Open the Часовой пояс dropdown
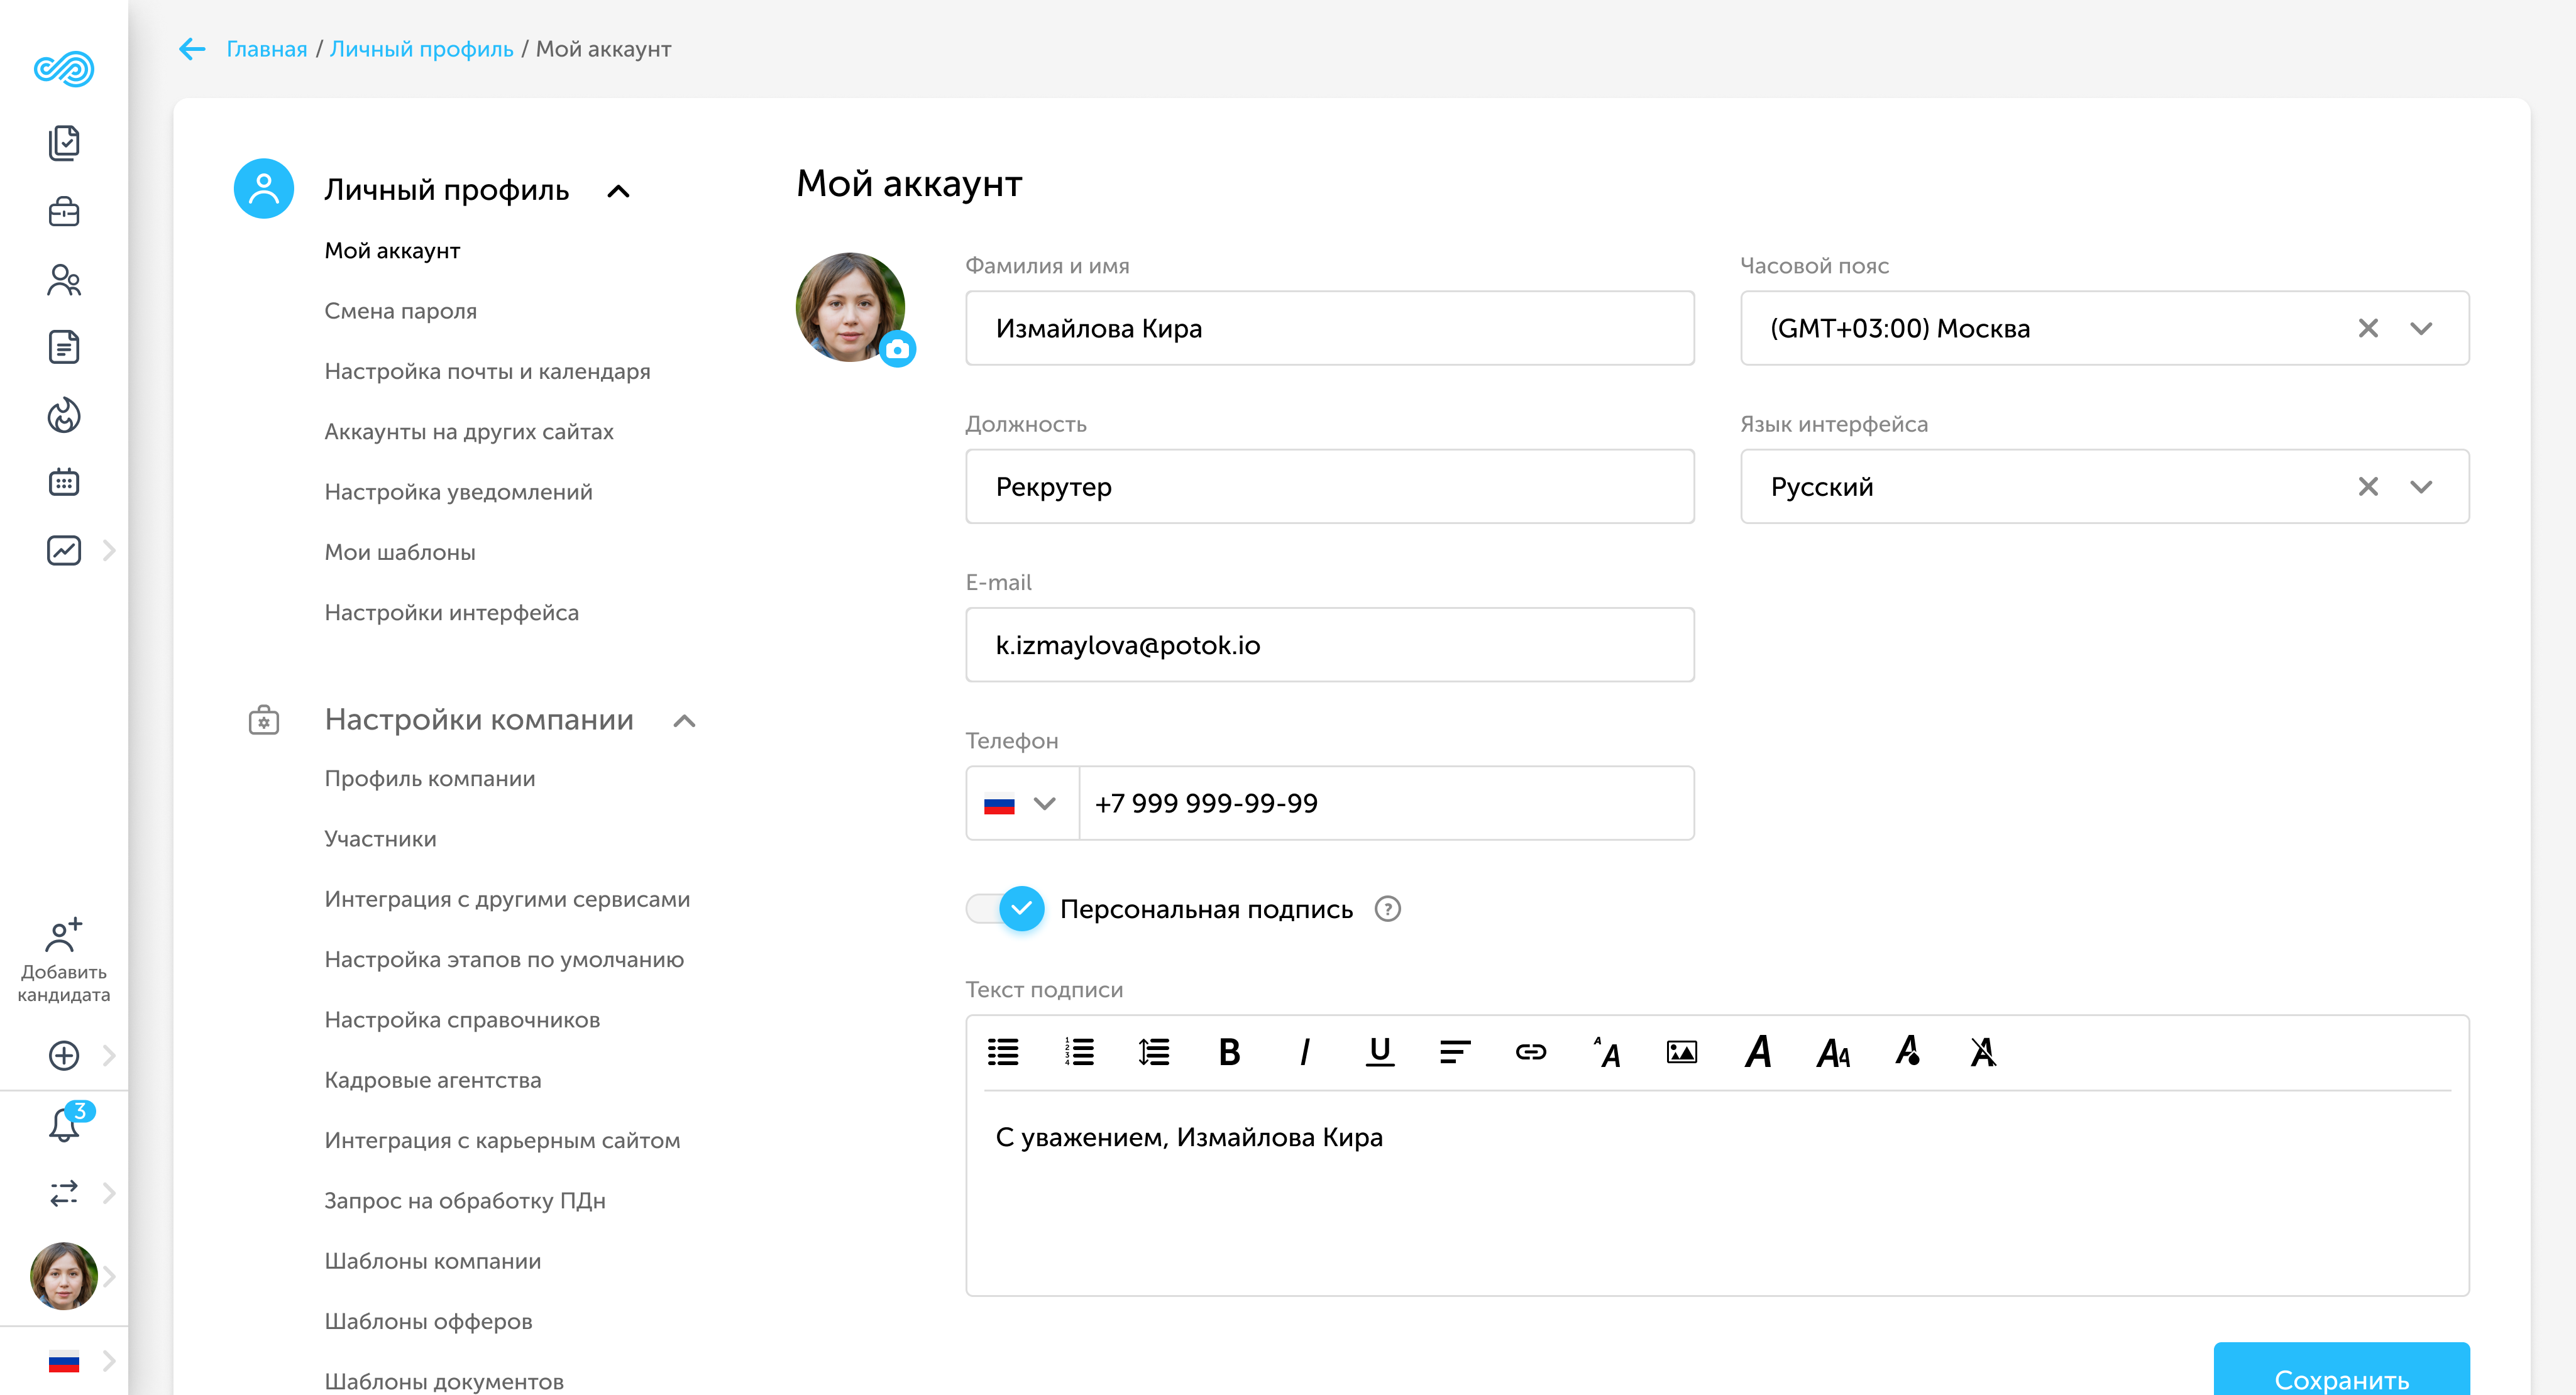The height and width of the screenshot is (1395, 2576). click(x=2420, y=328)
